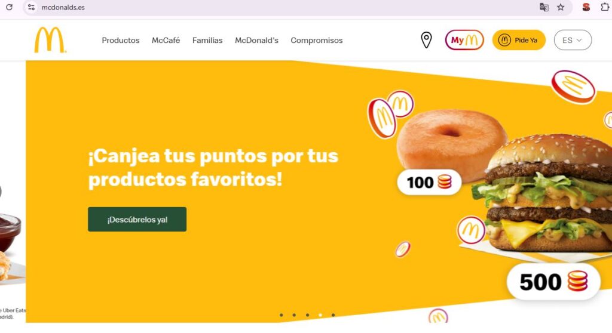This screenshot has width=612, height=333.
Task: Open the MyM loyalty button
Action: (464, 40)
